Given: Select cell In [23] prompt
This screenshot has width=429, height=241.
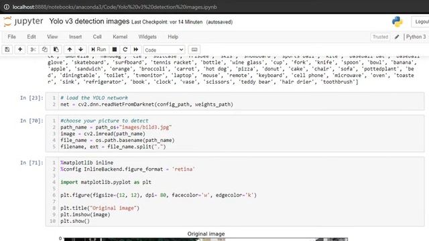Looking at the screenshot, I should 32,98.
